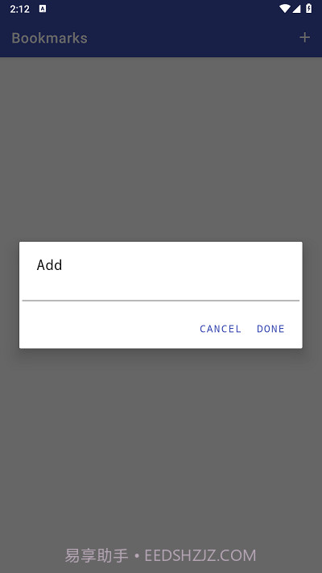Focus the text input field in Add dialog

(161, 290)
